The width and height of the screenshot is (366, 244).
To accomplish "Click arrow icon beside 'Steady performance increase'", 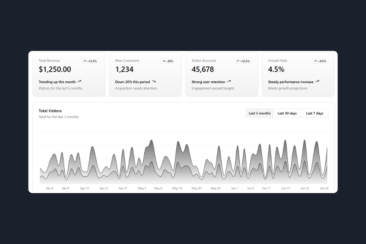I will point(317,82).
